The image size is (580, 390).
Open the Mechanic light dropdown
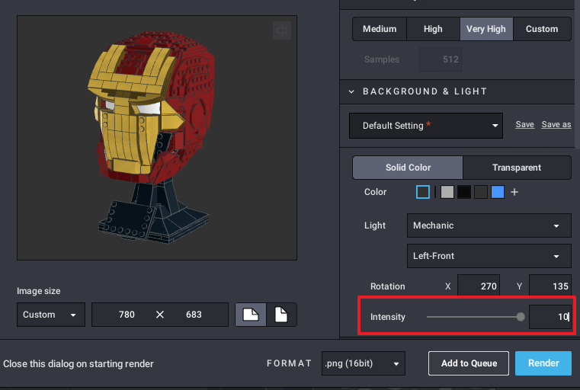(x=489, y=225)
